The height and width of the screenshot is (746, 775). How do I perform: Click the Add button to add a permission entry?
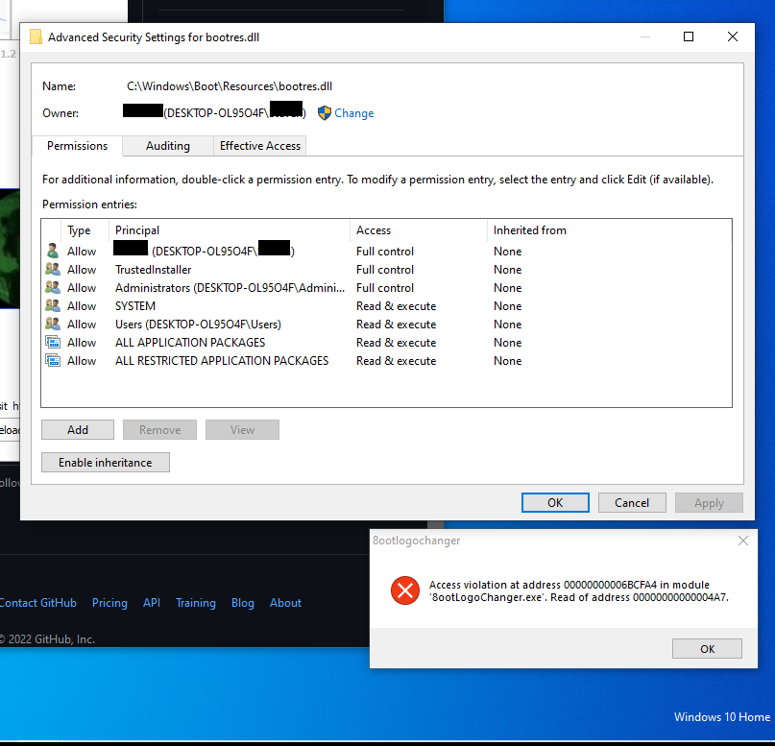tap(77, 429)
